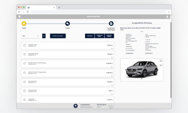Viewport: 188px width, 113px height.
Task: Show next car image with right arrow
Action: [x=158, y=70]
